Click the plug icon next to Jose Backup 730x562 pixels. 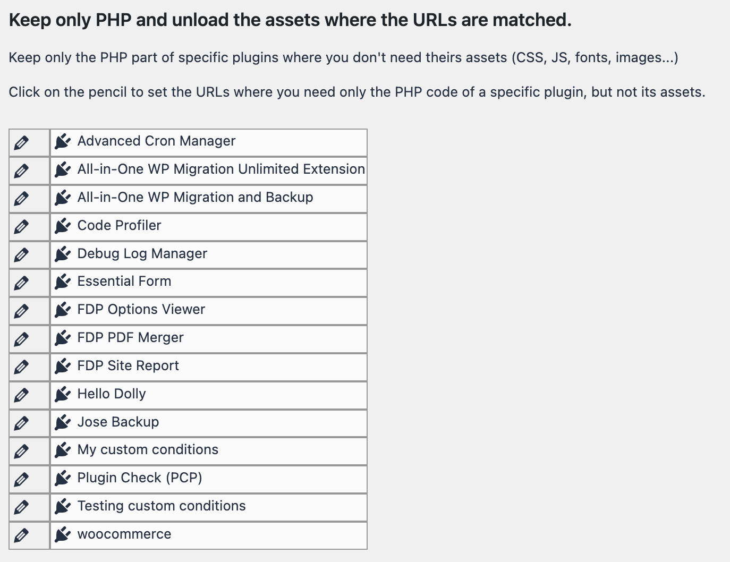(x=63, y=423)
